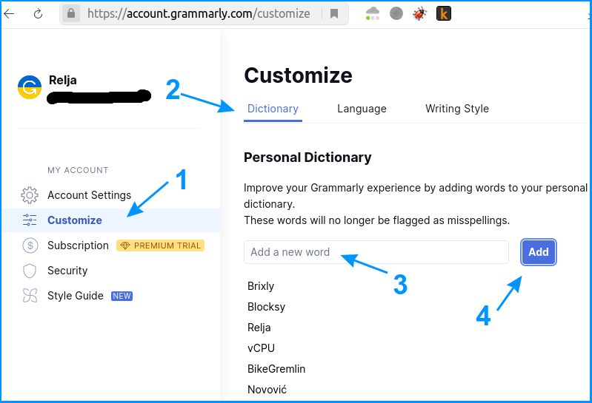Bookmark this page using the bookmark icon

point(334,14)
